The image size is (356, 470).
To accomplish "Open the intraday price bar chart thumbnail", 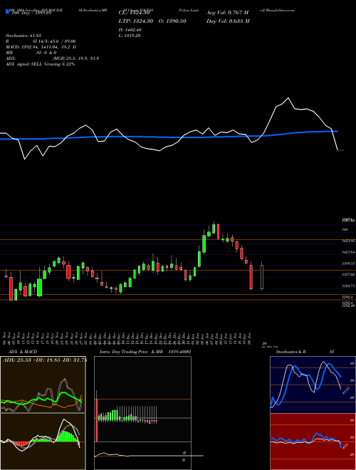I will [142, 399].
